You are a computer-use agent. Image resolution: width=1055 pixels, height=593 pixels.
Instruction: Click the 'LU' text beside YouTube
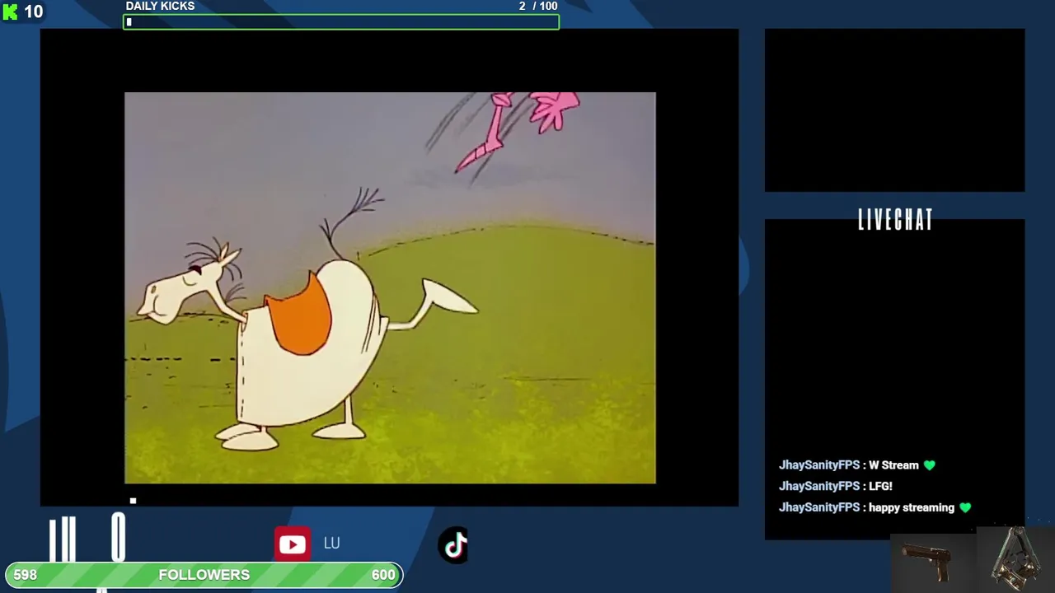tap(331, 544)
